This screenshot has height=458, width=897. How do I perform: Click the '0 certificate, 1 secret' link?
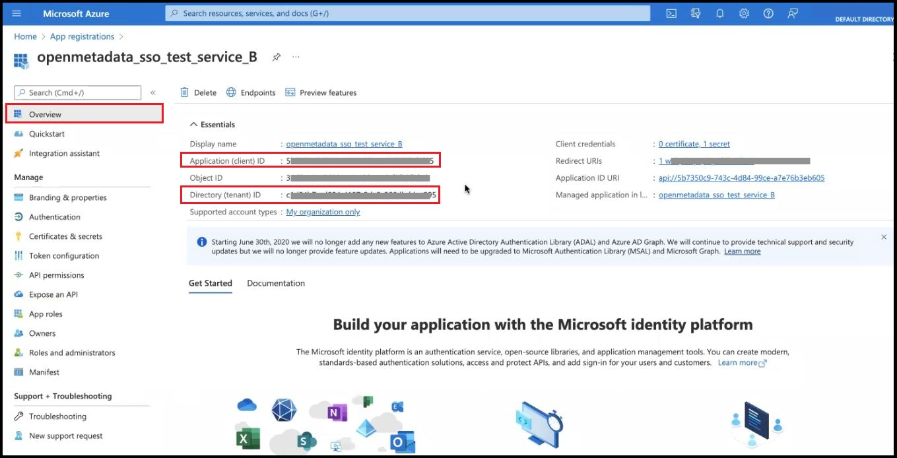point(694,144)
